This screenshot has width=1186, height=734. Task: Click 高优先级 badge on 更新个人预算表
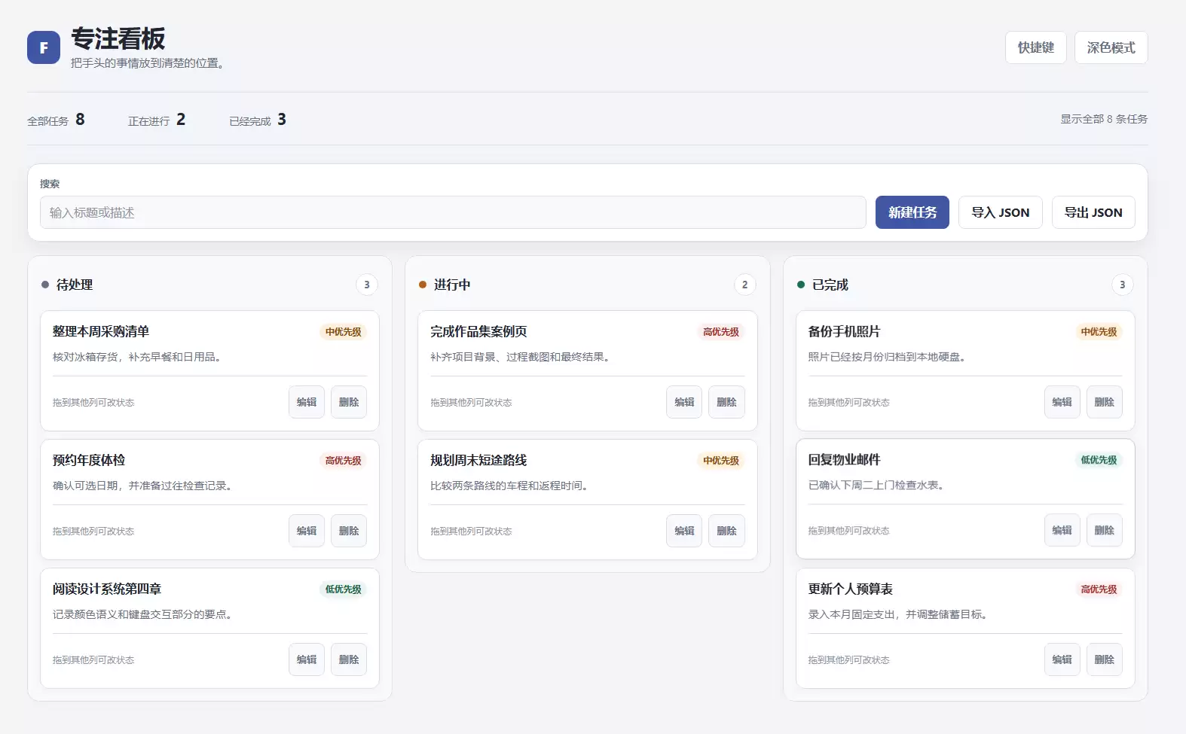click(x=1099, y=589)
